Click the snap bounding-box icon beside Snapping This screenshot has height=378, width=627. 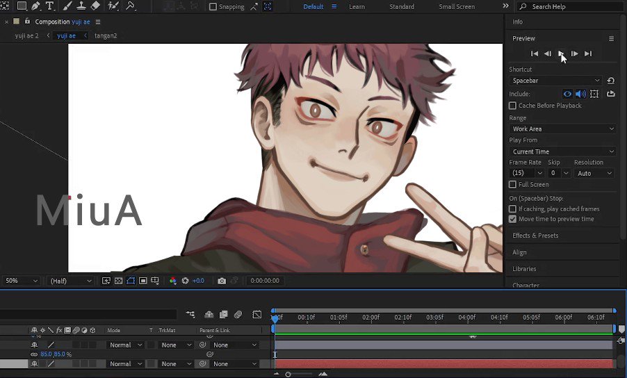tap(268, 6)
